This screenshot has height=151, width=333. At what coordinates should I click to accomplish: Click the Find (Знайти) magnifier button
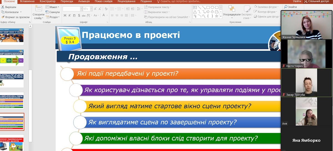click(290, 7)
